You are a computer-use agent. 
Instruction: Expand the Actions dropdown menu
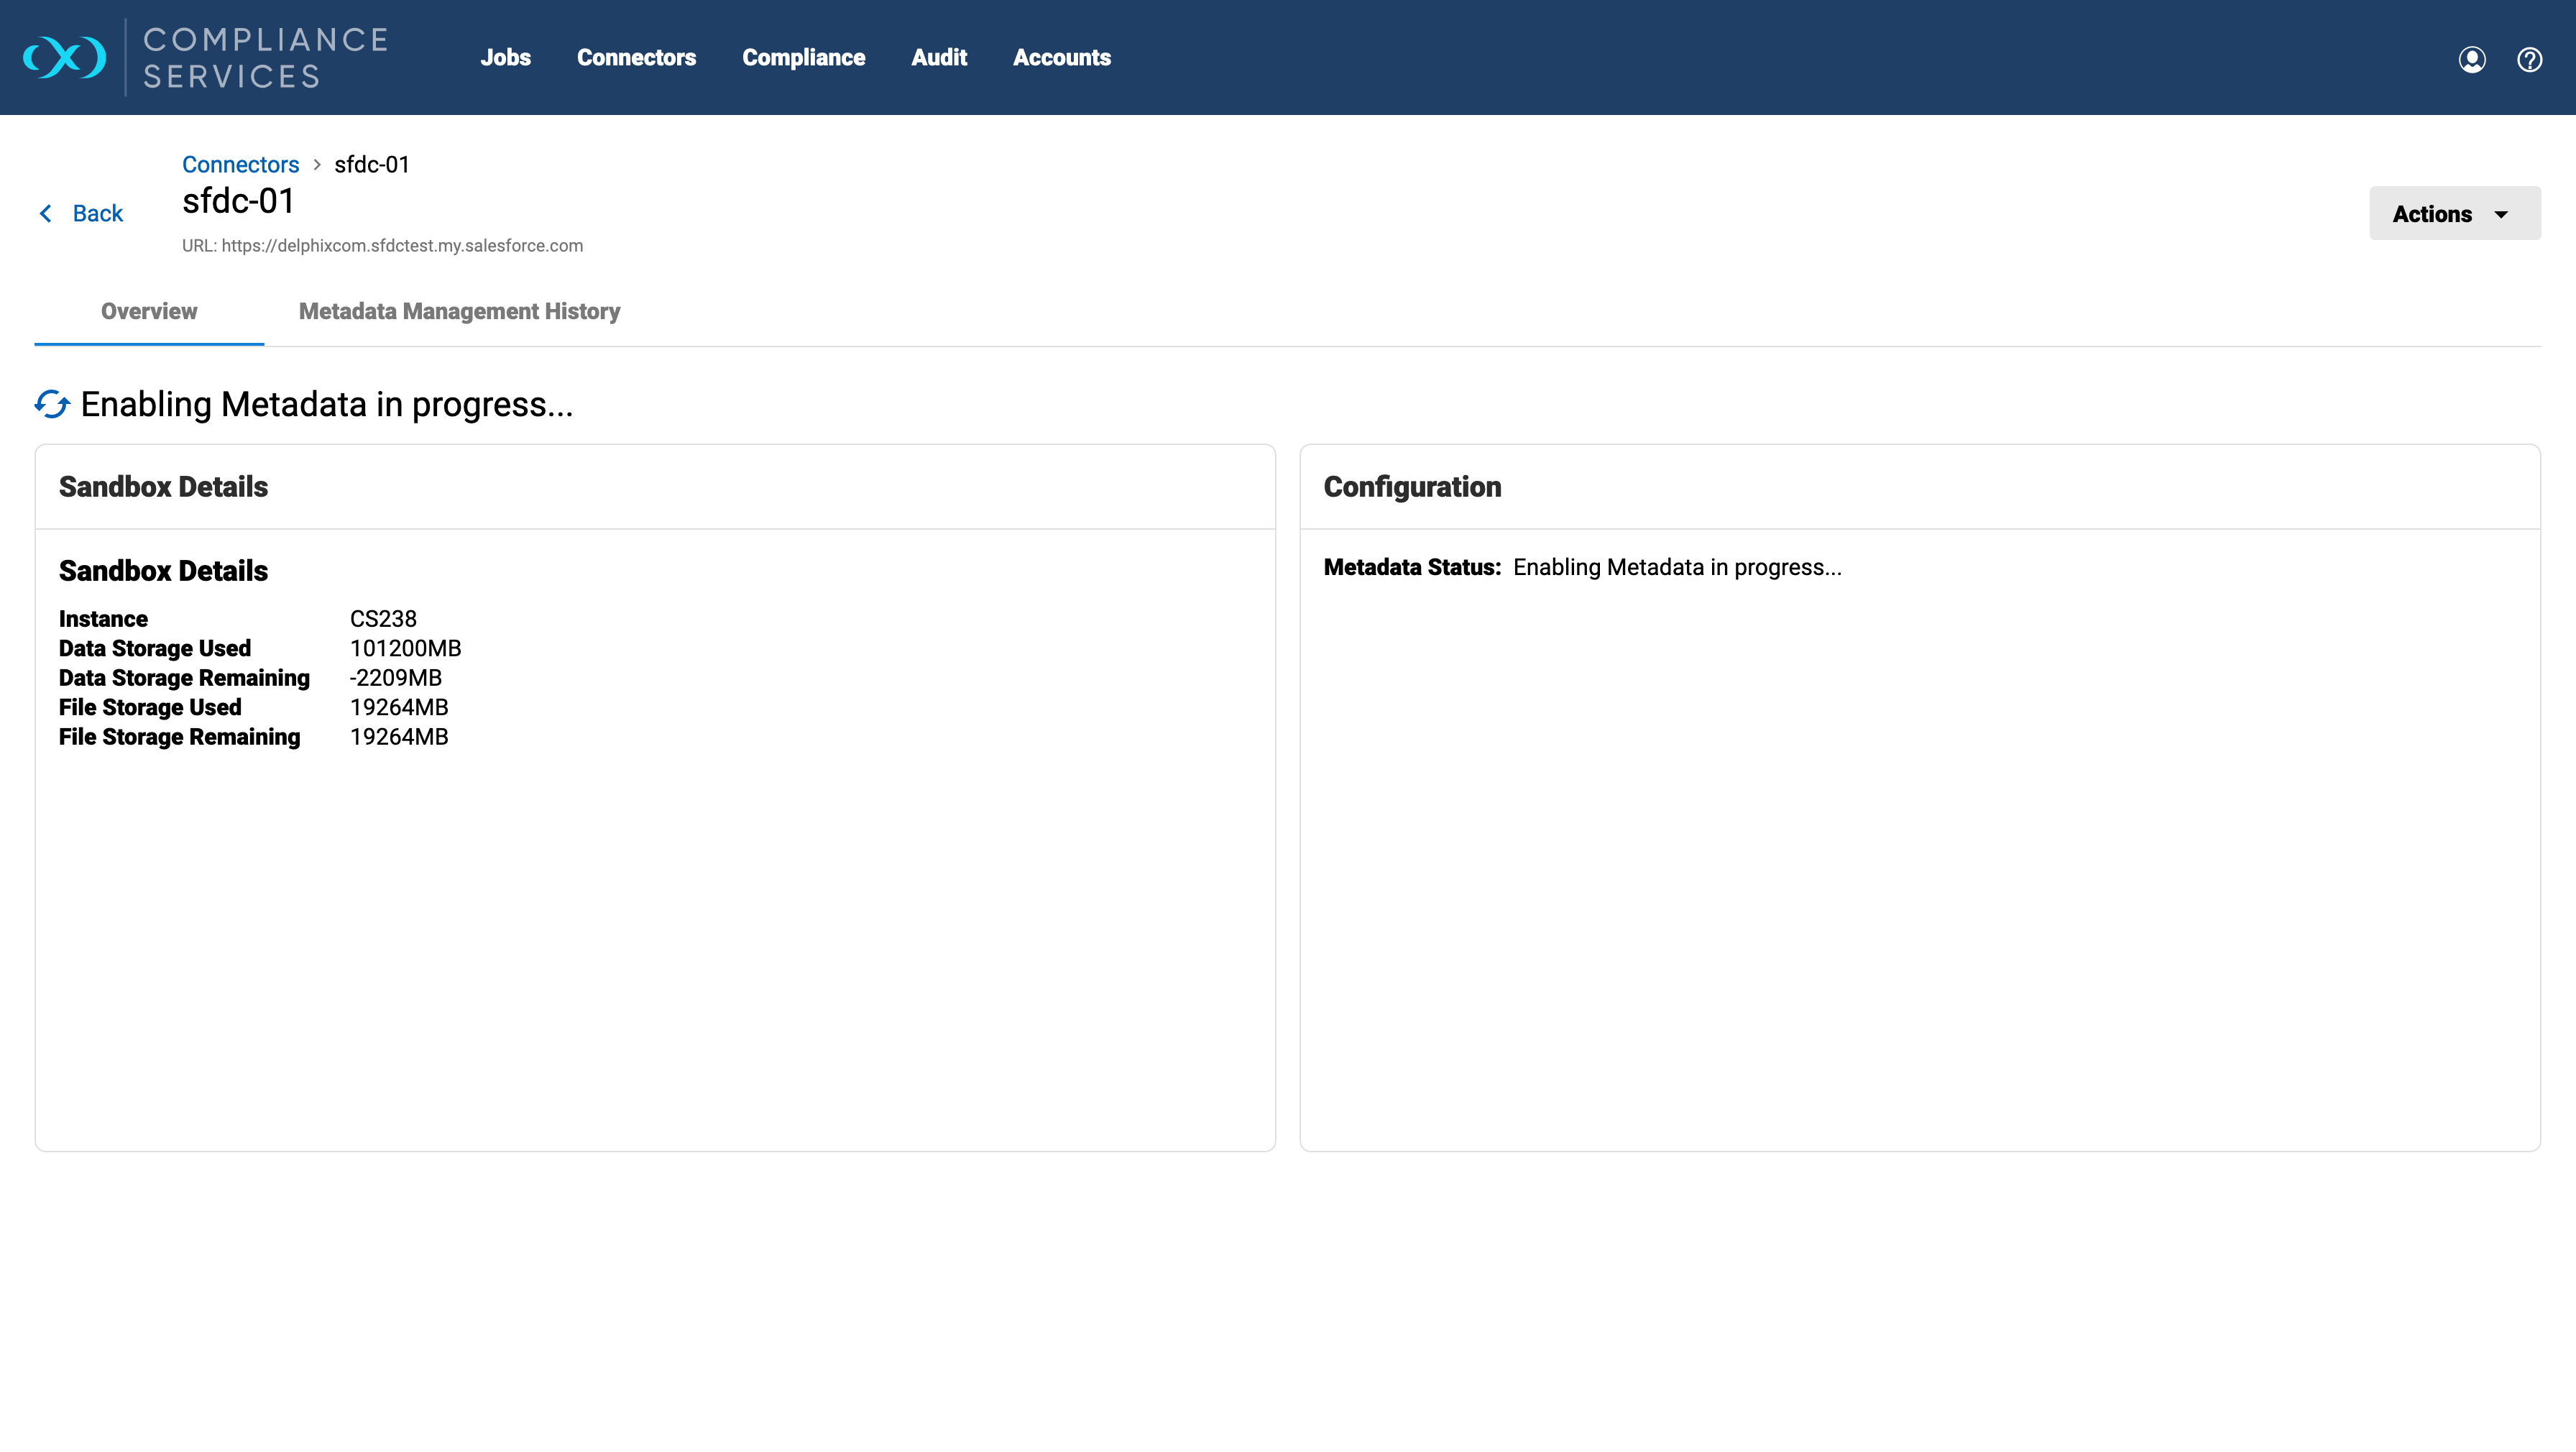click(x=2432, y=213)
